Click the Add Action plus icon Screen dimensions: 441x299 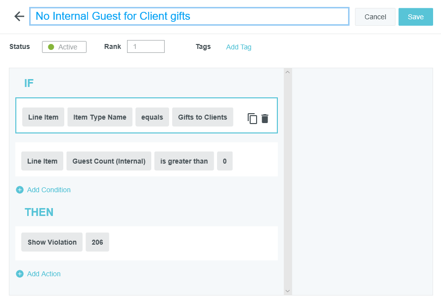point(20,274)
